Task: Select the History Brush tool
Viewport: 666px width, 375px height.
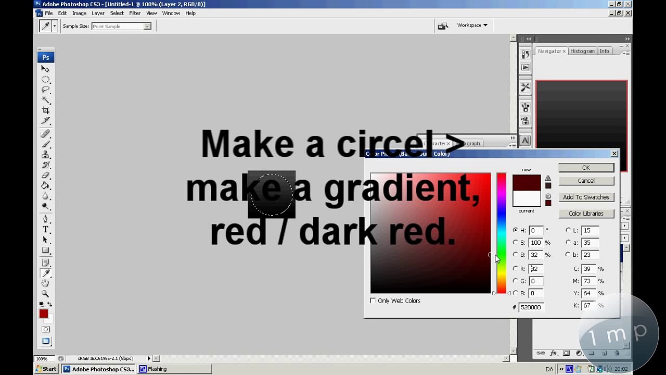Action: click(46, 165)
